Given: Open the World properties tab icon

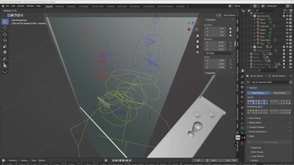Looking at the screenshot, I should click(x=242, y=102).
